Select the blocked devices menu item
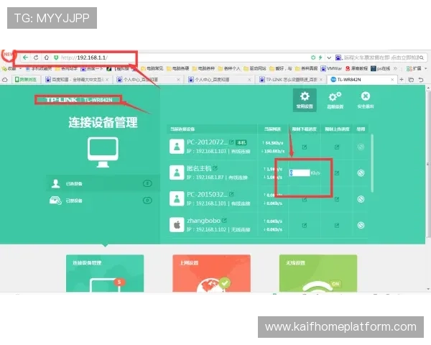 (102, 201)
